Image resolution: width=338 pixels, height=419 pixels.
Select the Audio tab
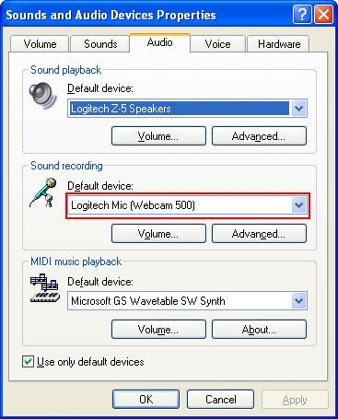[159, 42]
